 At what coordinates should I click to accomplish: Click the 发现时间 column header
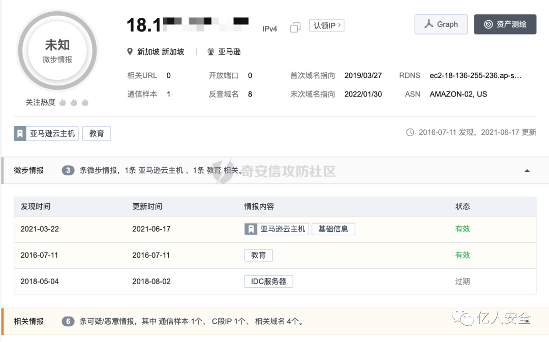coord(36,206)
